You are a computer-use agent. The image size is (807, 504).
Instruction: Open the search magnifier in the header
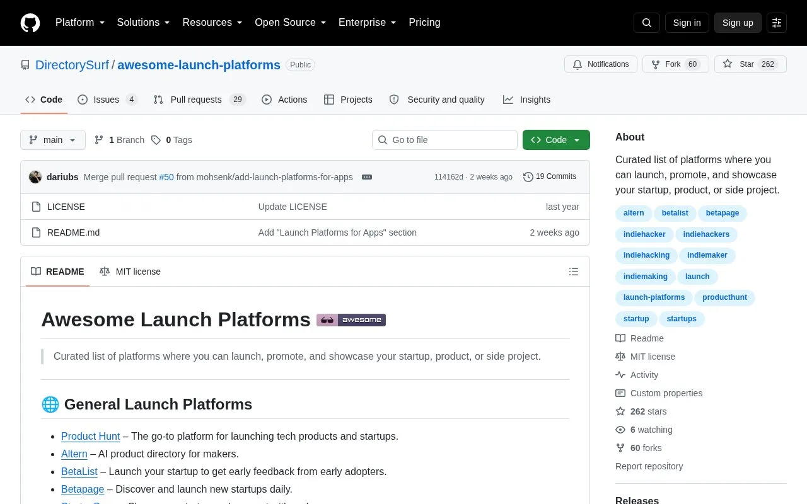tap(647, 23)
